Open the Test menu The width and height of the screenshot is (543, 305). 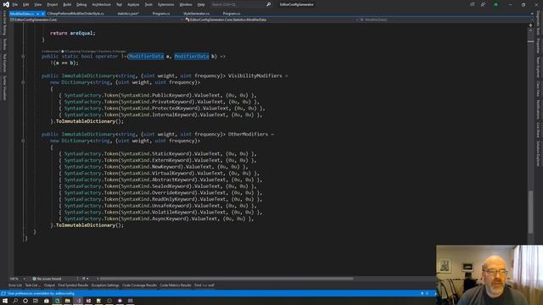point(119,4)
